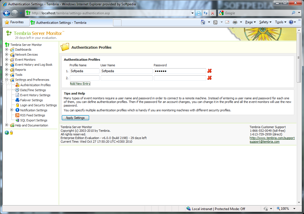Click the Tools folder icon in tree
304x214 pixels.
coord(12,75)
